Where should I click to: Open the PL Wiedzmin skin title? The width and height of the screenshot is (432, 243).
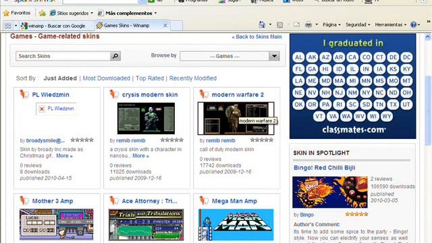click(51, 94)
